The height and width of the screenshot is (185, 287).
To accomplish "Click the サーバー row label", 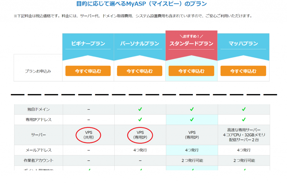I will click(39, 135).
